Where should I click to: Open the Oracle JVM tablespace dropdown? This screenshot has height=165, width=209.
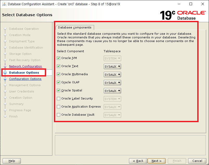[112, 58]
